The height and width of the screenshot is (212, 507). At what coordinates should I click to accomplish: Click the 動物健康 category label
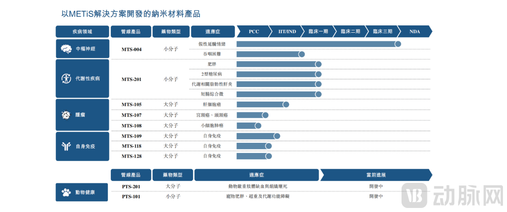(x=85, y=192)
